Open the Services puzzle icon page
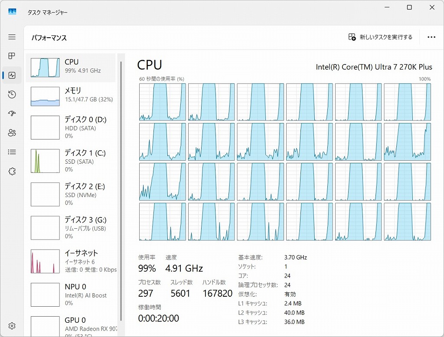444x337 pixels. click(x=12, y=171)
